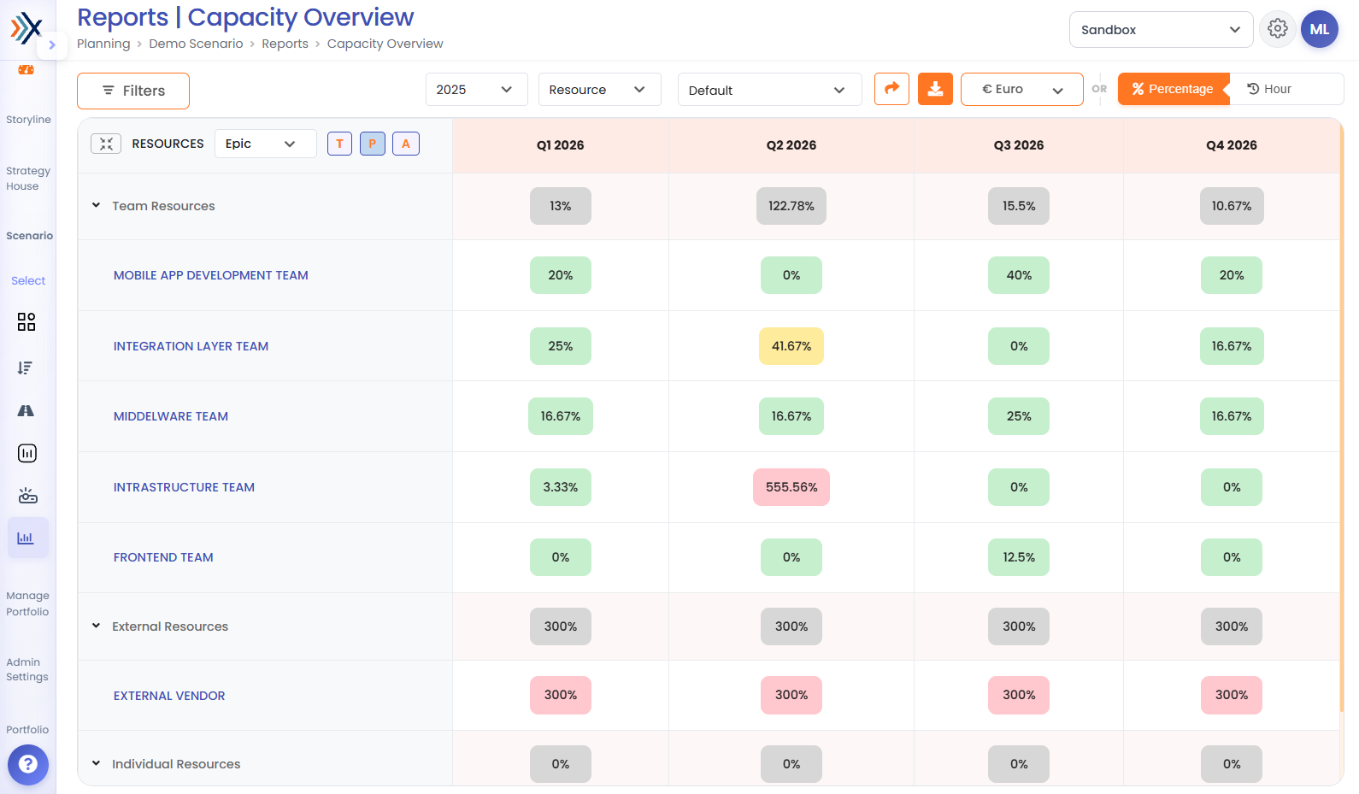Viewport: 1359px width, 794px height.
Task: Open the help question mark button
Action: point(28,764)
